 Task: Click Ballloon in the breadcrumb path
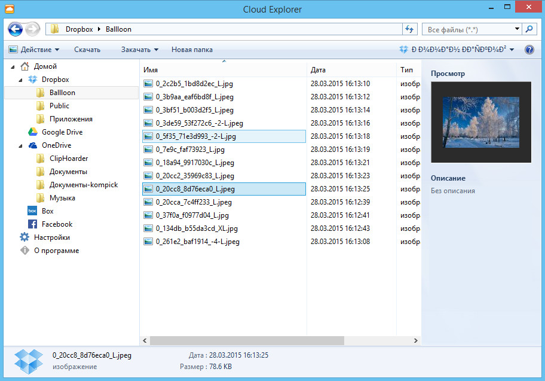click(x=118, y=29)
